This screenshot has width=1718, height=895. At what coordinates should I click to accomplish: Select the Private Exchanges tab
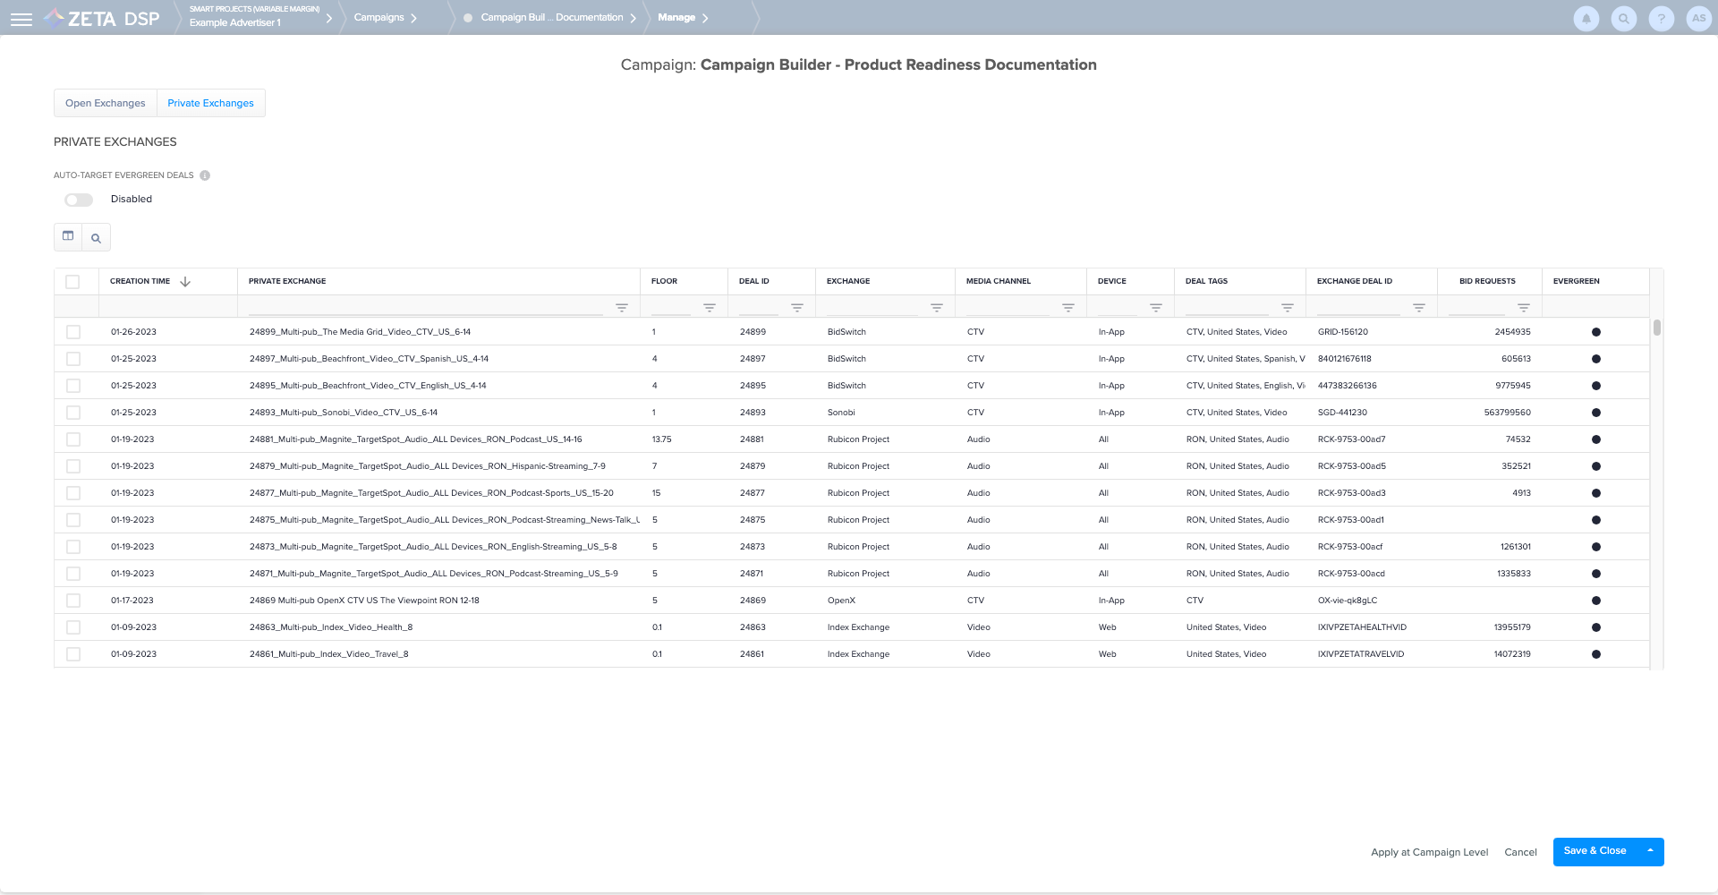(x=210, y=103)
